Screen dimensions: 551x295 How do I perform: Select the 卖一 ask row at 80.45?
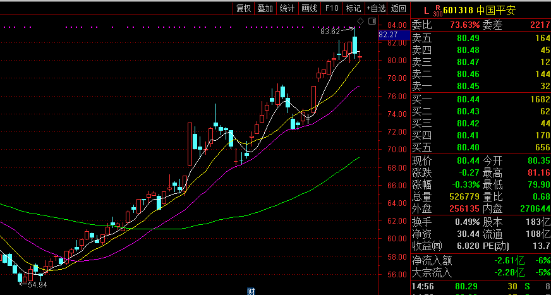[480, 86]
